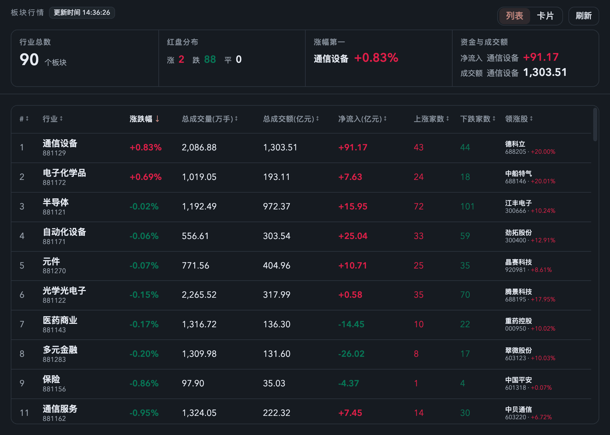This screenshot has height=435, width=610.
Task: Click the 刷新 button
Action: click(x=583, y=16)
